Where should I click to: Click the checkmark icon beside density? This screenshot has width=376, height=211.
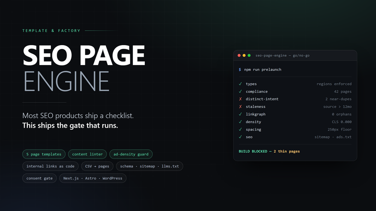click(x=240, y=122)
